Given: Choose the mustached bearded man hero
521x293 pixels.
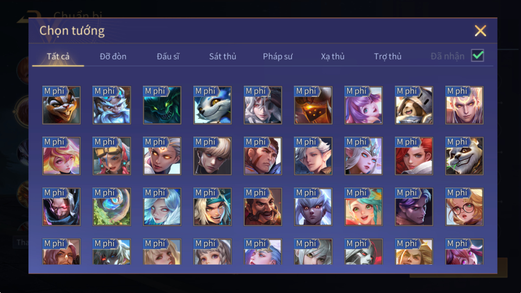Looking at the screenshot, I should pyautogui.click(x=263, y=207).
